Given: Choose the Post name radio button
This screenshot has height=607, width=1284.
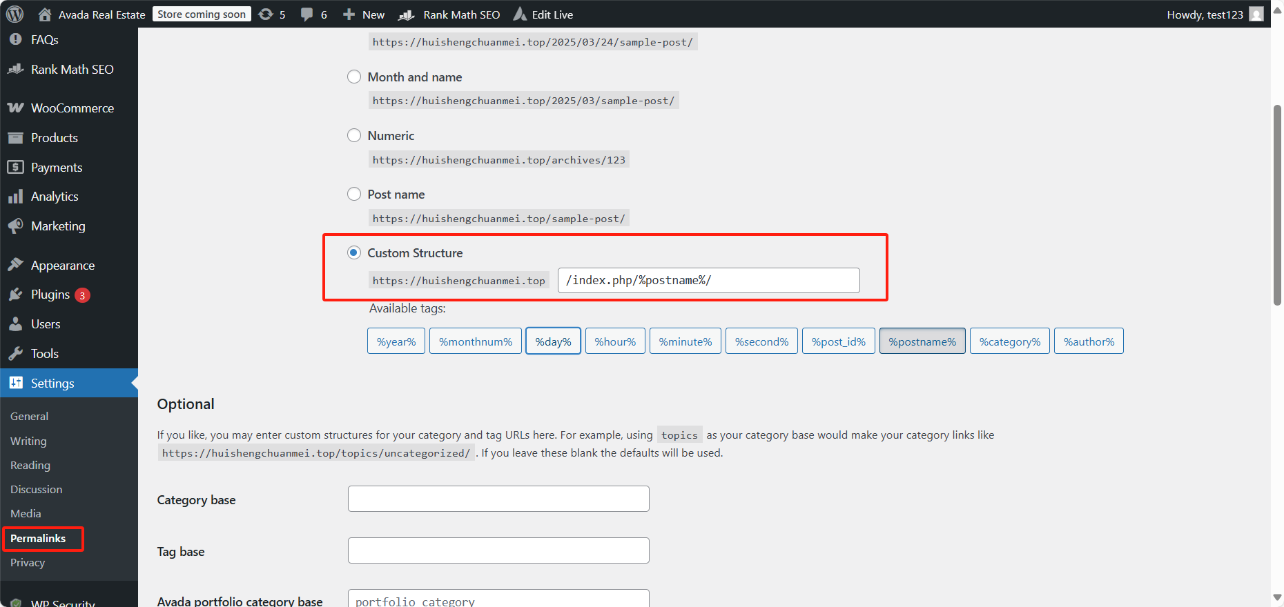Looking at the screenshot, I should [x=354, y=195].
